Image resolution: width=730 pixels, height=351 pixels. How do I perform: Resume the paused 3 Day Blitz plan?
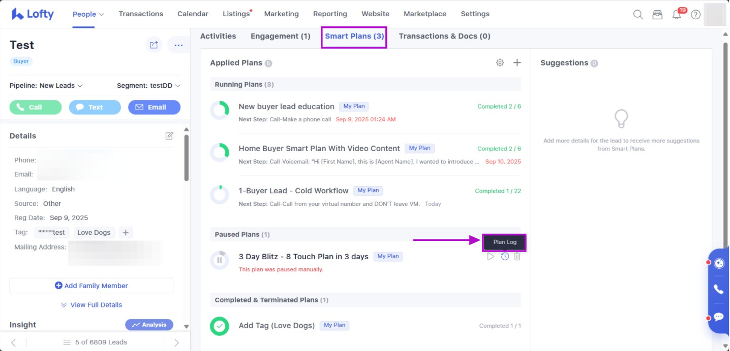click(491, 257)
